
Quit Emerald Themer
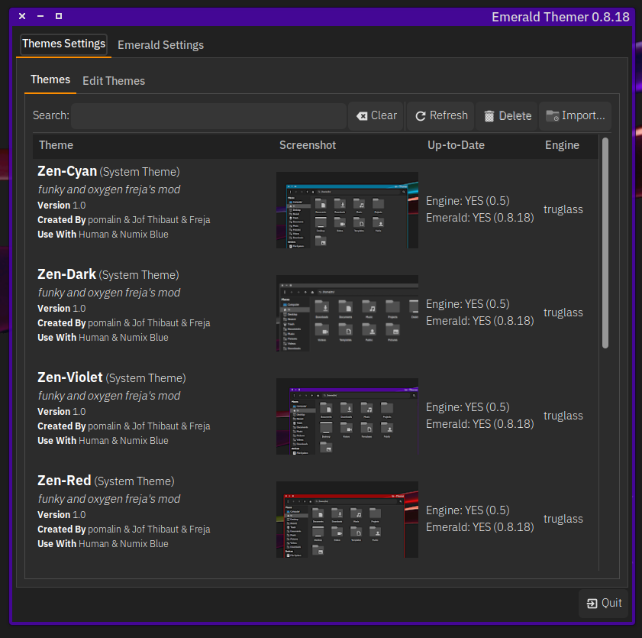(x=604, y=603)
